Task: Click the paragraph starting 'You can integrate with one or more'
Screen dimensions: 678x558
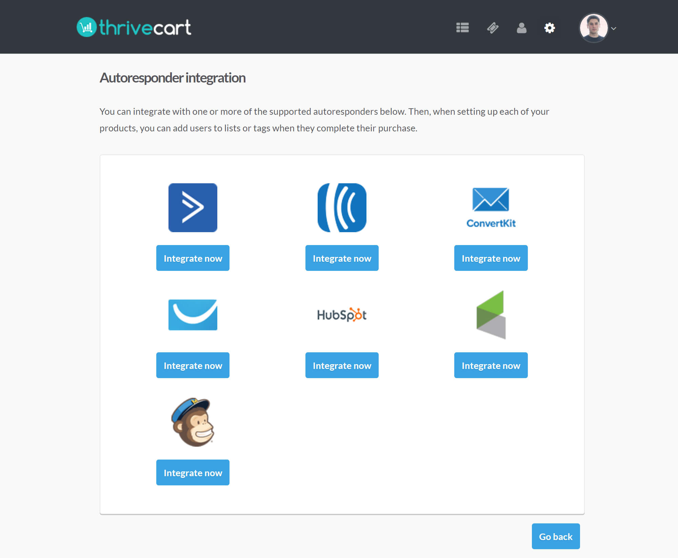Action: click(324, 120)
